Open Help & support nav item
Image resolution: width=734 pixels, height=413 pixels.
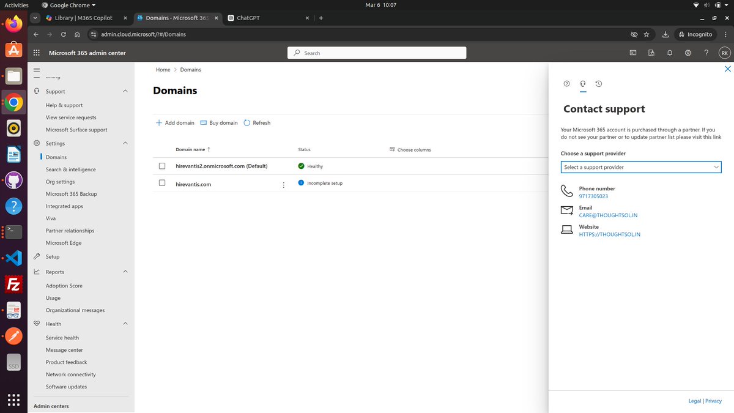click(64, 105)
